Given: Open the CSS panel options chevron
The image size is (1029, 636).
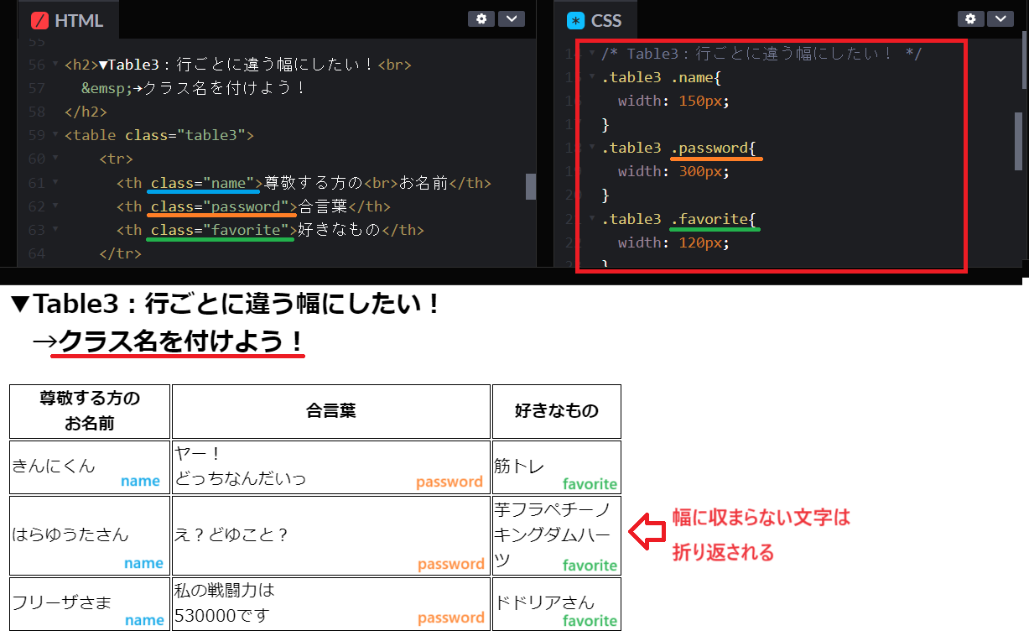Looking at the screenshot, I should tap(1000, 18).
